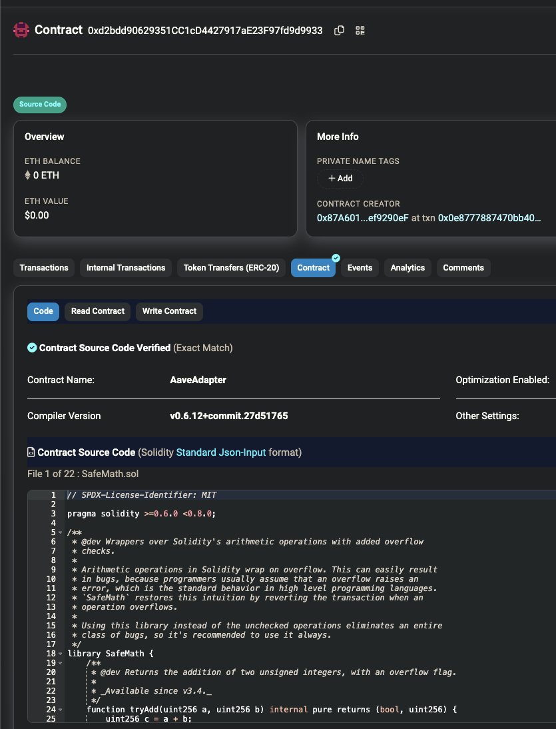556x729 pixels.
Task: Click the Contract Source Code Verified text
Action: 105,348
